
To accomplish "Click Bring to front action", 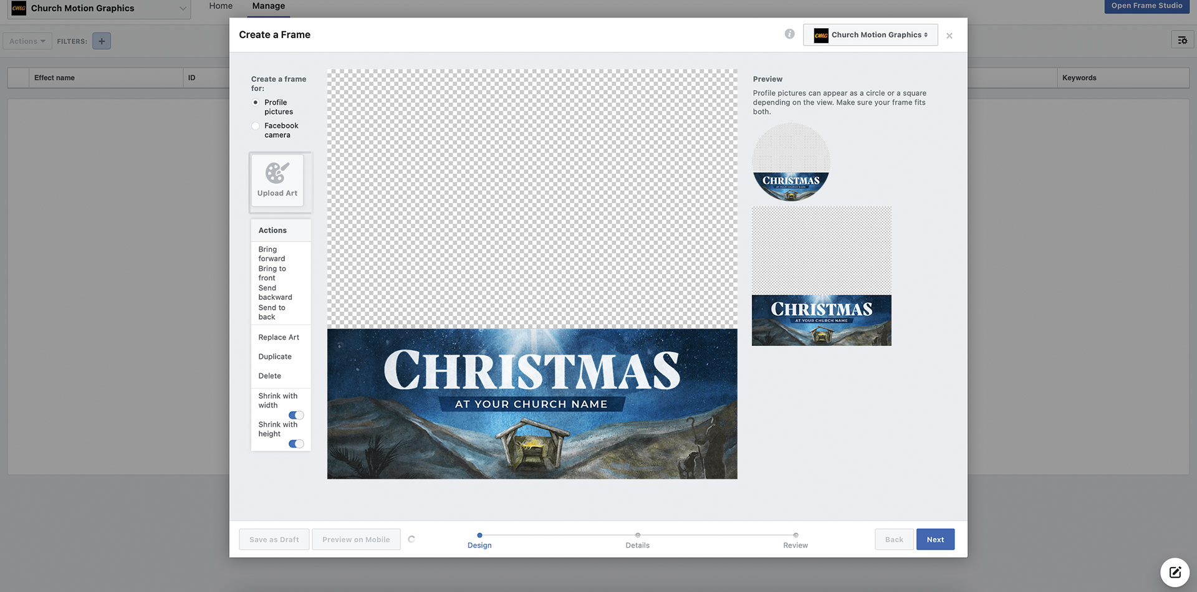I will click(272, 273).
